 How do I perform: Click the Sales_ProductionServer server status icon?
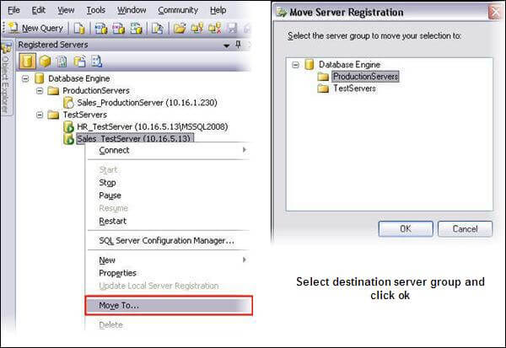68,103
